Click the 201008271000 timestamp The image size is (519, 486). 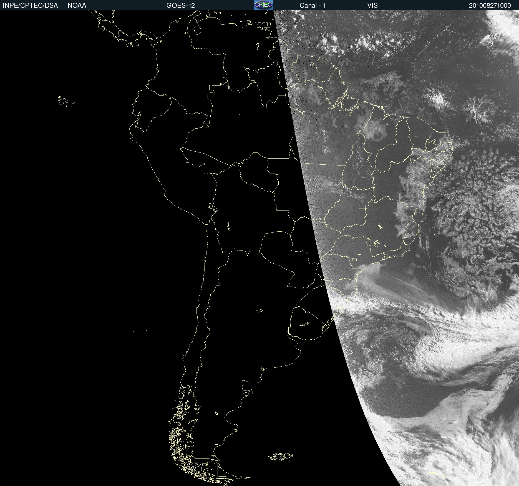tap(490, 6)
